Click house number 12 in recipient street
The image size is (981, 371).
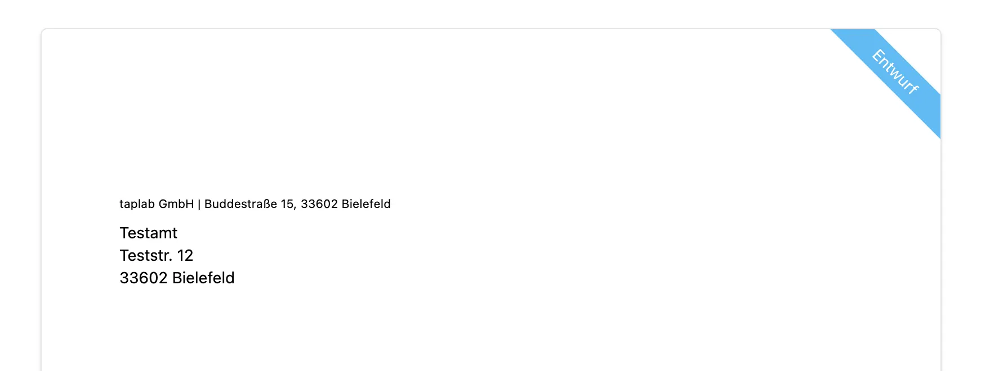(x=185, y=255)
